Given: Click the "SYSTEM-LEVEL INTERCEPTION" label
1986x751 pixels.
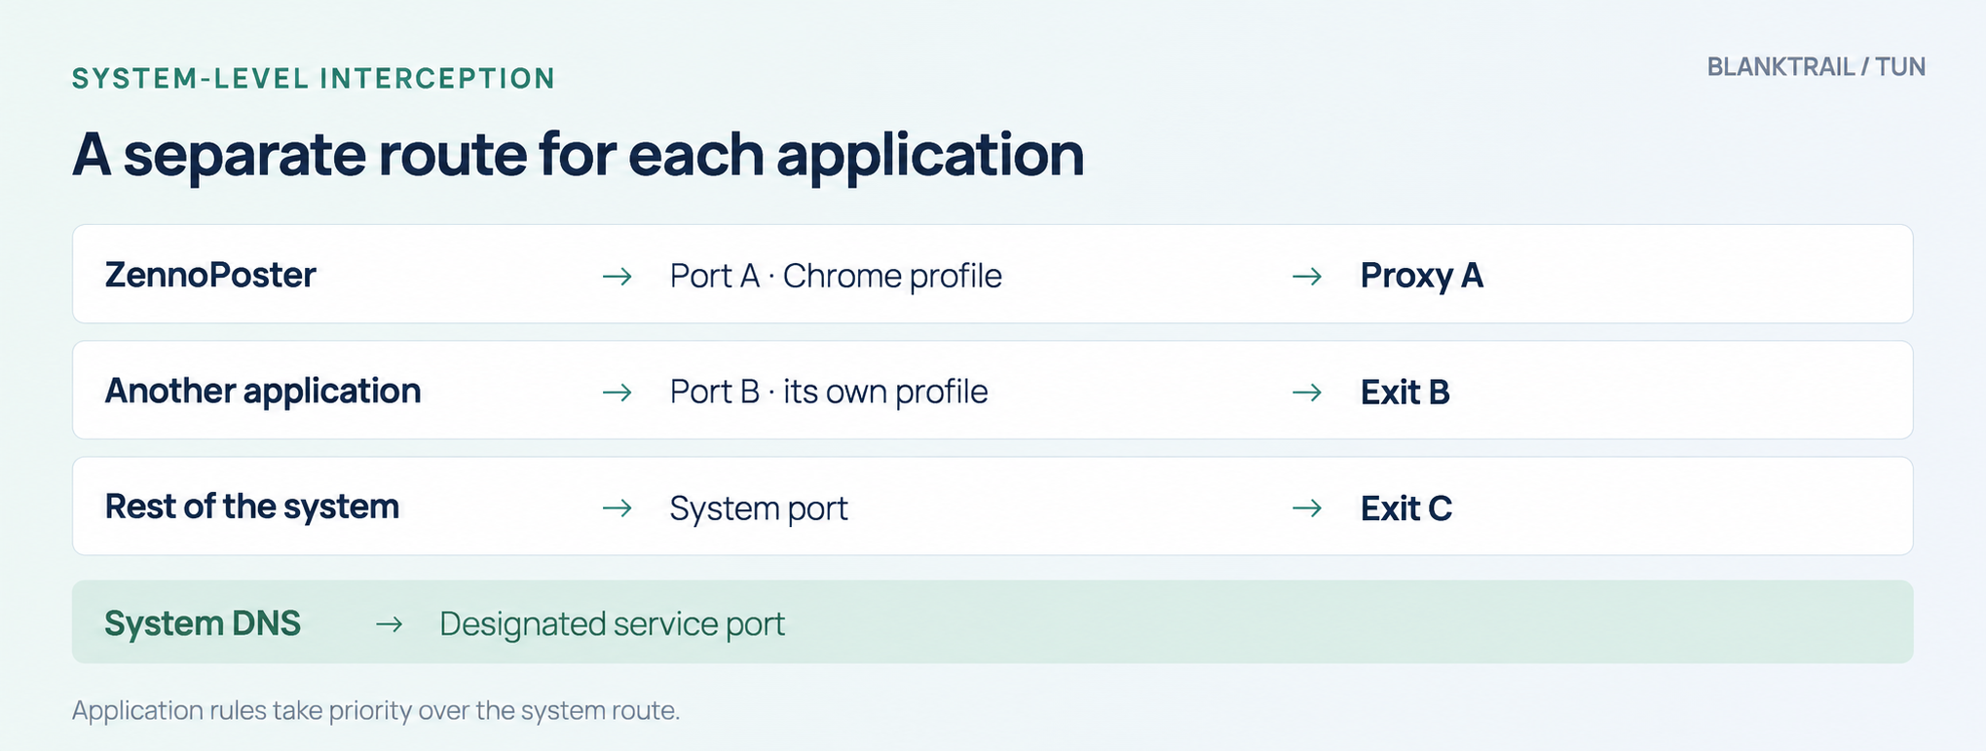Looking at the screenshot, I should coord(314,78).
